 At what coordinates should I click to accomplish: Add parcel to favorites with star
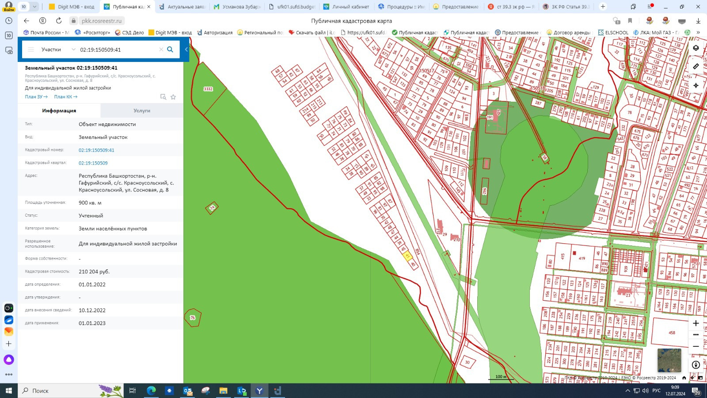coord(173,97)
